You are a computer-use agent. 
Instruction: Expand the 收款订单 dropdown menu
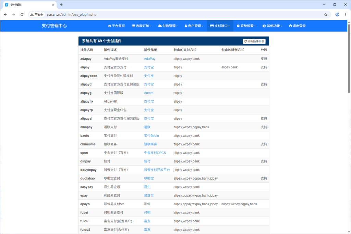142,26
